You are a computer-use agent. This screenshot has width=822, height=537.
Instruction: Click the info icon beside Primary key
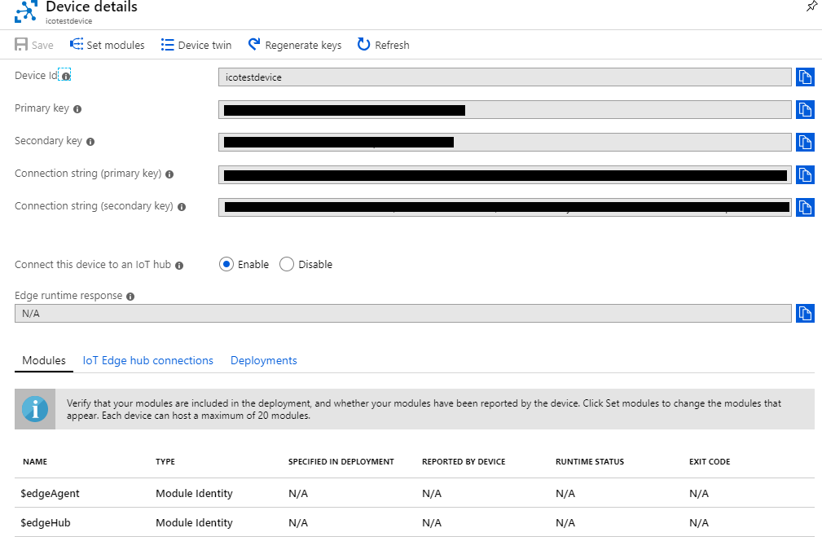[x=78, y=109]
